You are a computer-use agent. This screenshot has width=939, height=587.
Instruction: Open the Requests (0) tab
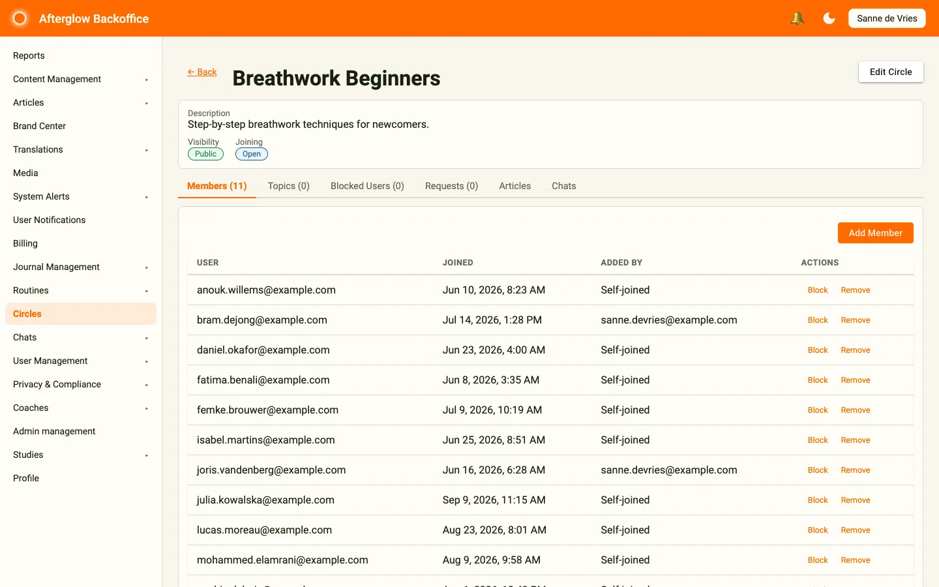click(x=451, y=186)
